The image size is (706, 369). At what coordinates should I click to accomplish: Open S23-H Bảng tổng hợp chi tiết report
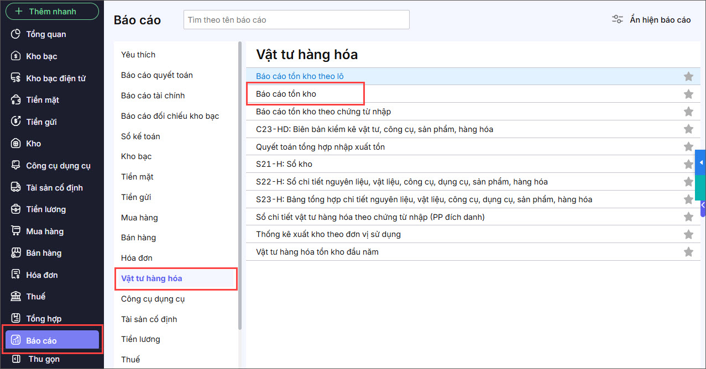(x=424, y=199)
